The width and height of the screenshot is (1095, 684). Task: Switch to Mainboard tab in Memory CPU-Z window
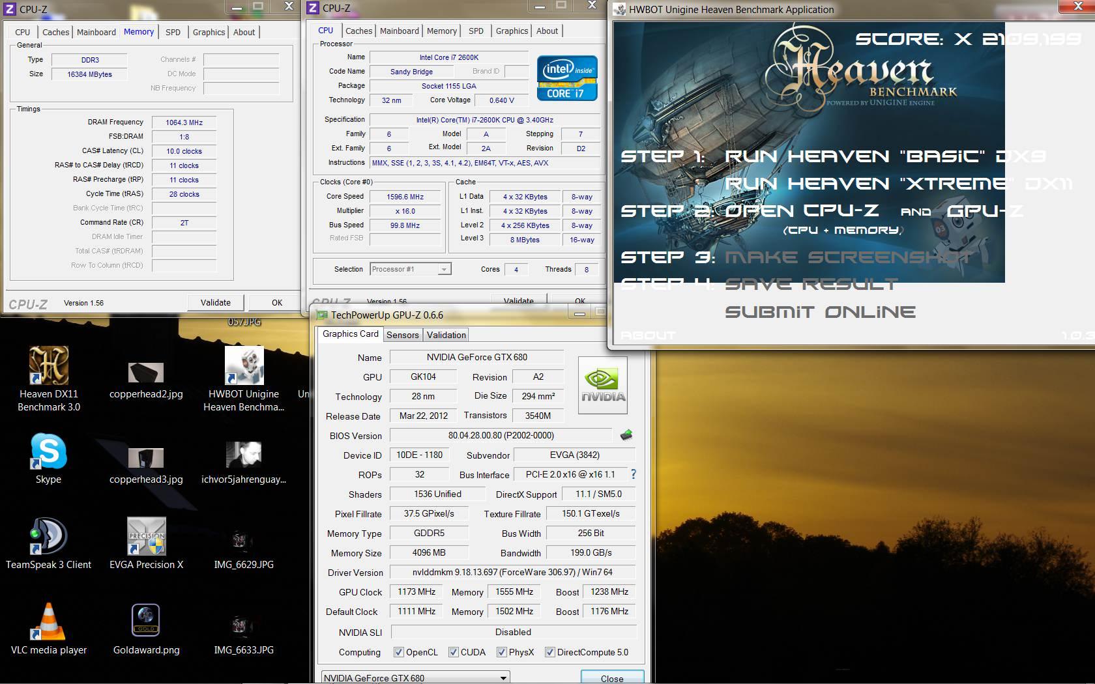click(96, 32)
